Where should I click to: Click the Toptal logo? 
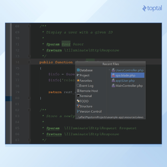click(x=152, y=8)
